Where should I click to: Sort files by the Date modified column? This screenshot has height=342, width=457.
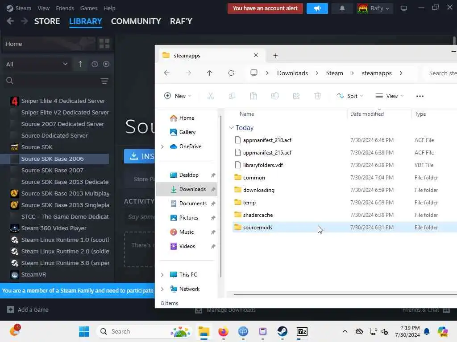pos(367,114)
